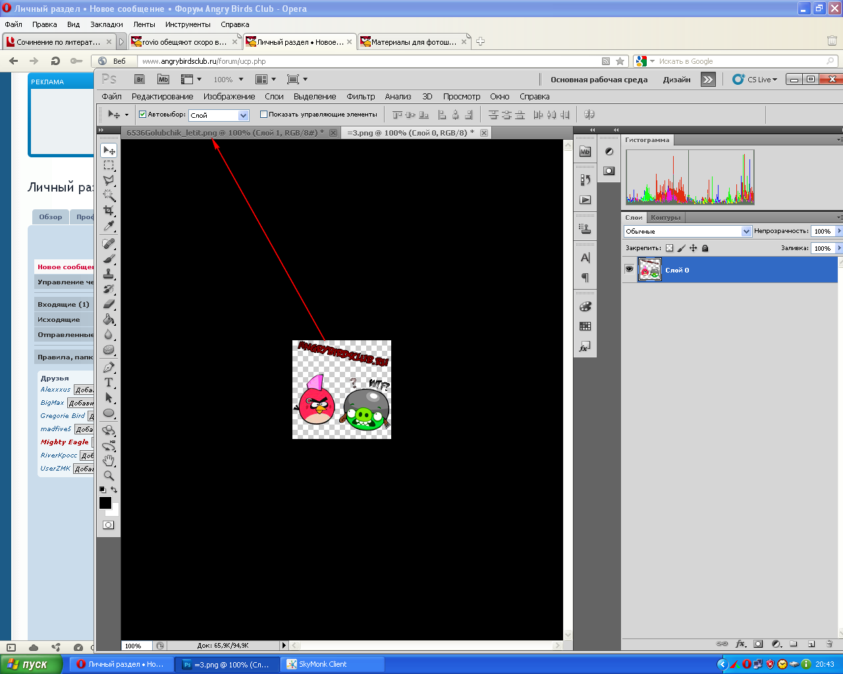Viewport: 843px width, 674px height.
Task: Open the Swatches grid panel icon
Action: (585, 326)
